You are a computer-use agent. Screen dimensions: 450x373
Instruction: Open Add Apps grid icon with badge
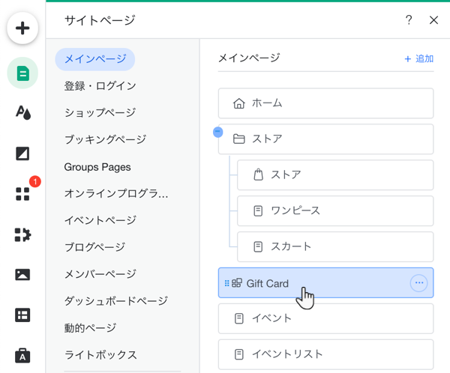coord(22,194)
